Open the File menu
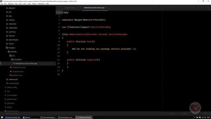Viewport: 211px width, 119px height. pos(2,4)
